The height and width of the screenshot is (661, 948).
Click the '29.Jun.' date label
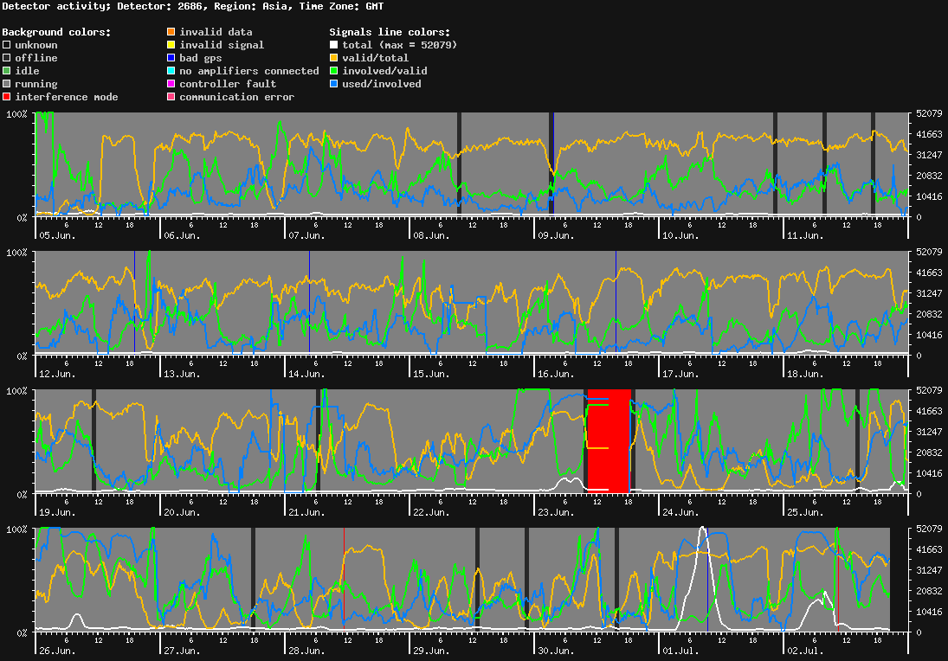coord(432,651)
